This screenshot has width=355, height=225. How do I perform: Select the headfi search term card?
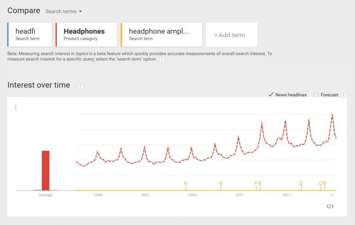[30, 35]
